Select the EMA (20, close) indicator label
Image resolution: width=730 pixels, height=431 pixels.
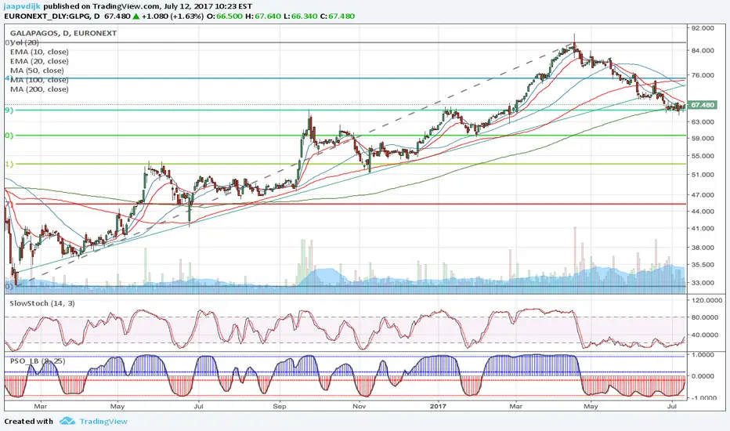[39, 61]
